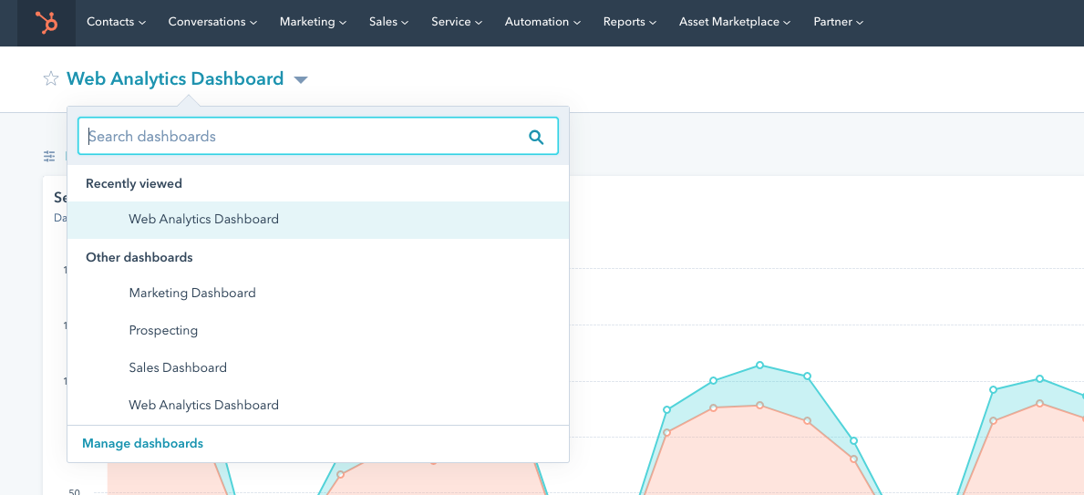The image size is (1084, 495).
Task: Open the filter sliders icon above the chart
Action: coord(49,157)
